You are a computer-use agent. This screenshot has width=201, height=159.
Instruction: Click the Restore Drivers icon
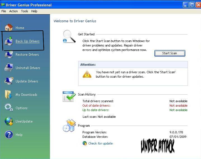click(x=9, y=55)
